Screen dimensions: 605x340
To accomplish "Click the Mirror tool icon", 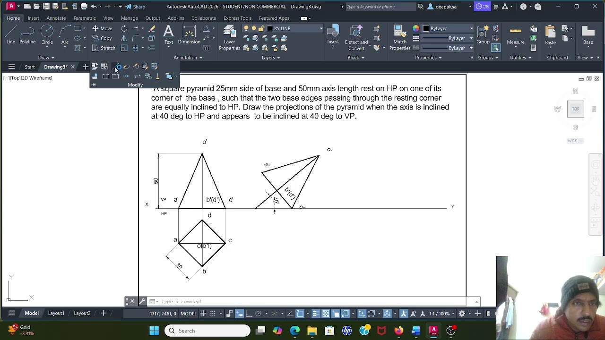I will [x=124, y=38].
